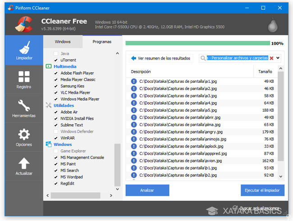Open the Limpiador broom section
The image size is (293, 221).
[x=24, y=50]
